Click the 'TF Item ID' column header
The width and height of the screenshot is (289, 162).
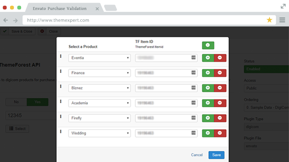(144, 42)
